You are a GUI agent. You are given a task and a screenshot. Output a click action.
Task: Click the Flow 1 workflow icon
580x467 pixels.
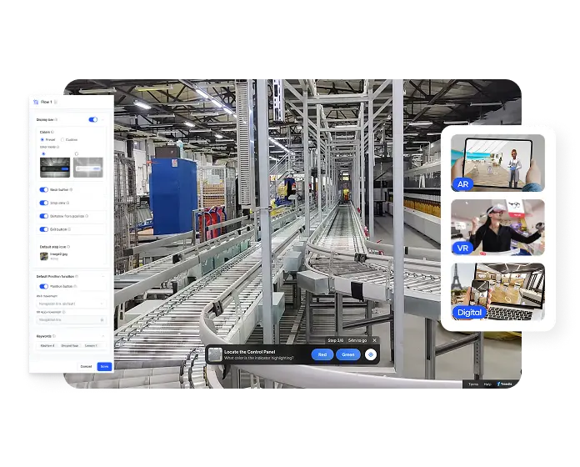pos(36,102)
